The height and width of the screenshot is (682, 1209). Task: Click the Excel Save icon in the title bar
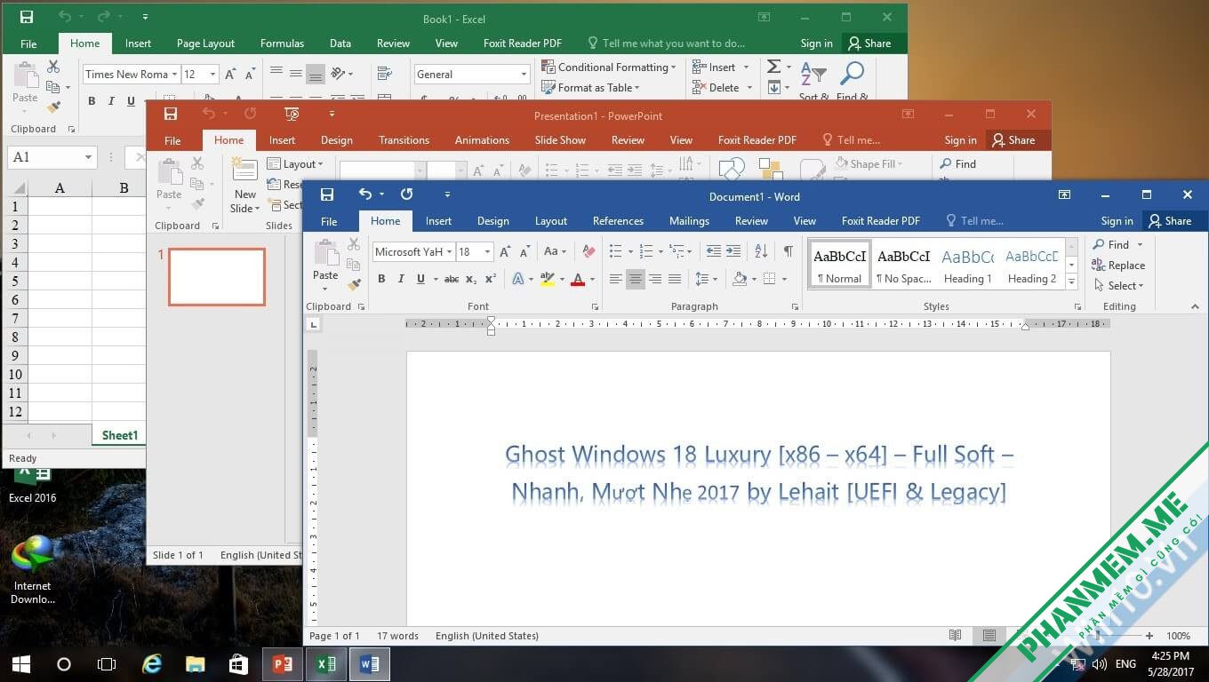click(27, 17)
